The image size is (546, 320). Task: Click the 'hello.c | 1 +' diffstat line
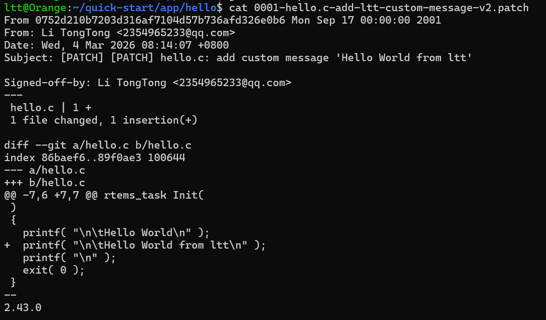point(51,108)
